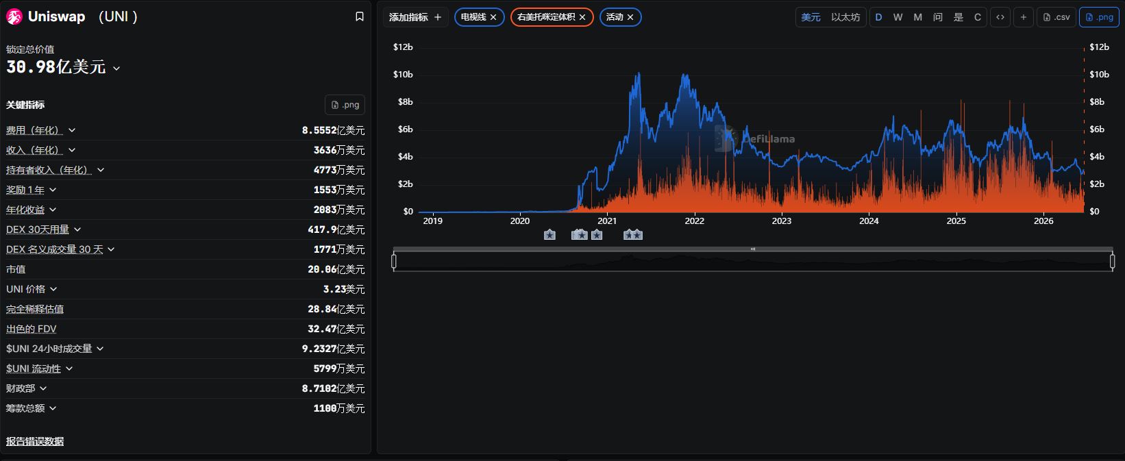1125x461 pixels.
Task: Open the embed chart code button
Action: pyautogui.click(x=1000, y=17)
